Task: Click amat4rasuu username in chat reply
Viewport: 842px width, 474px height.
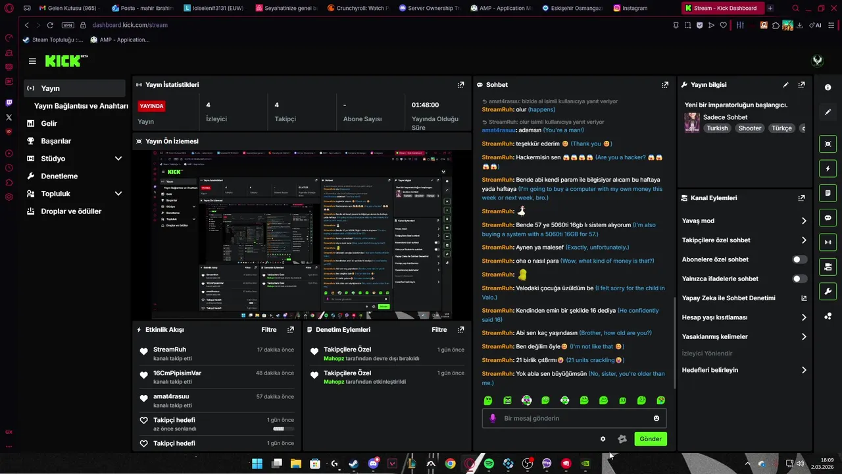Action: point(499,130)
